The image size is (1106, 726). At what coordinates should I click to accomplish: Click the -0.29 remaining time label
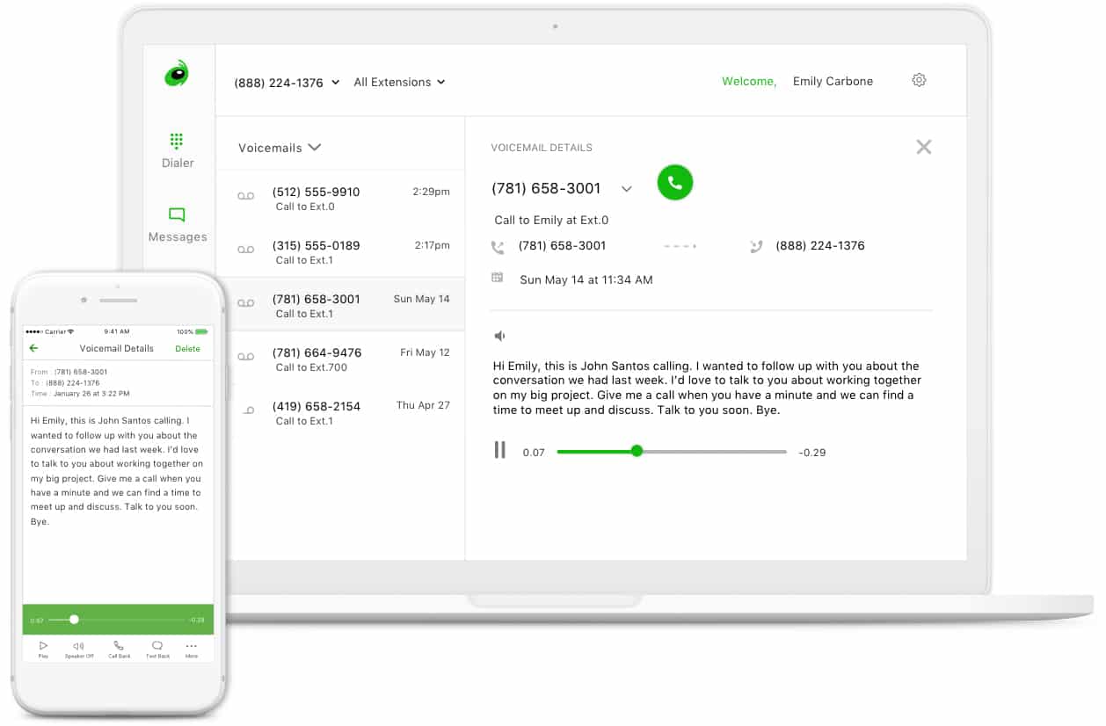pos(811,453)
